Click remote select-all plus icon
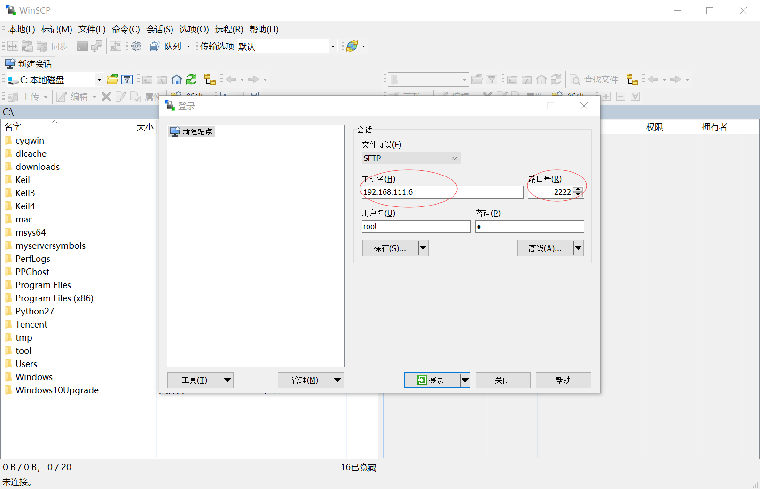The image size is (760, 489). click(606, 97)
